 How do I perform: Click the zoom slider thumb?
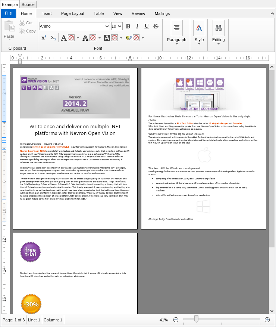click(x=196, y=319)
